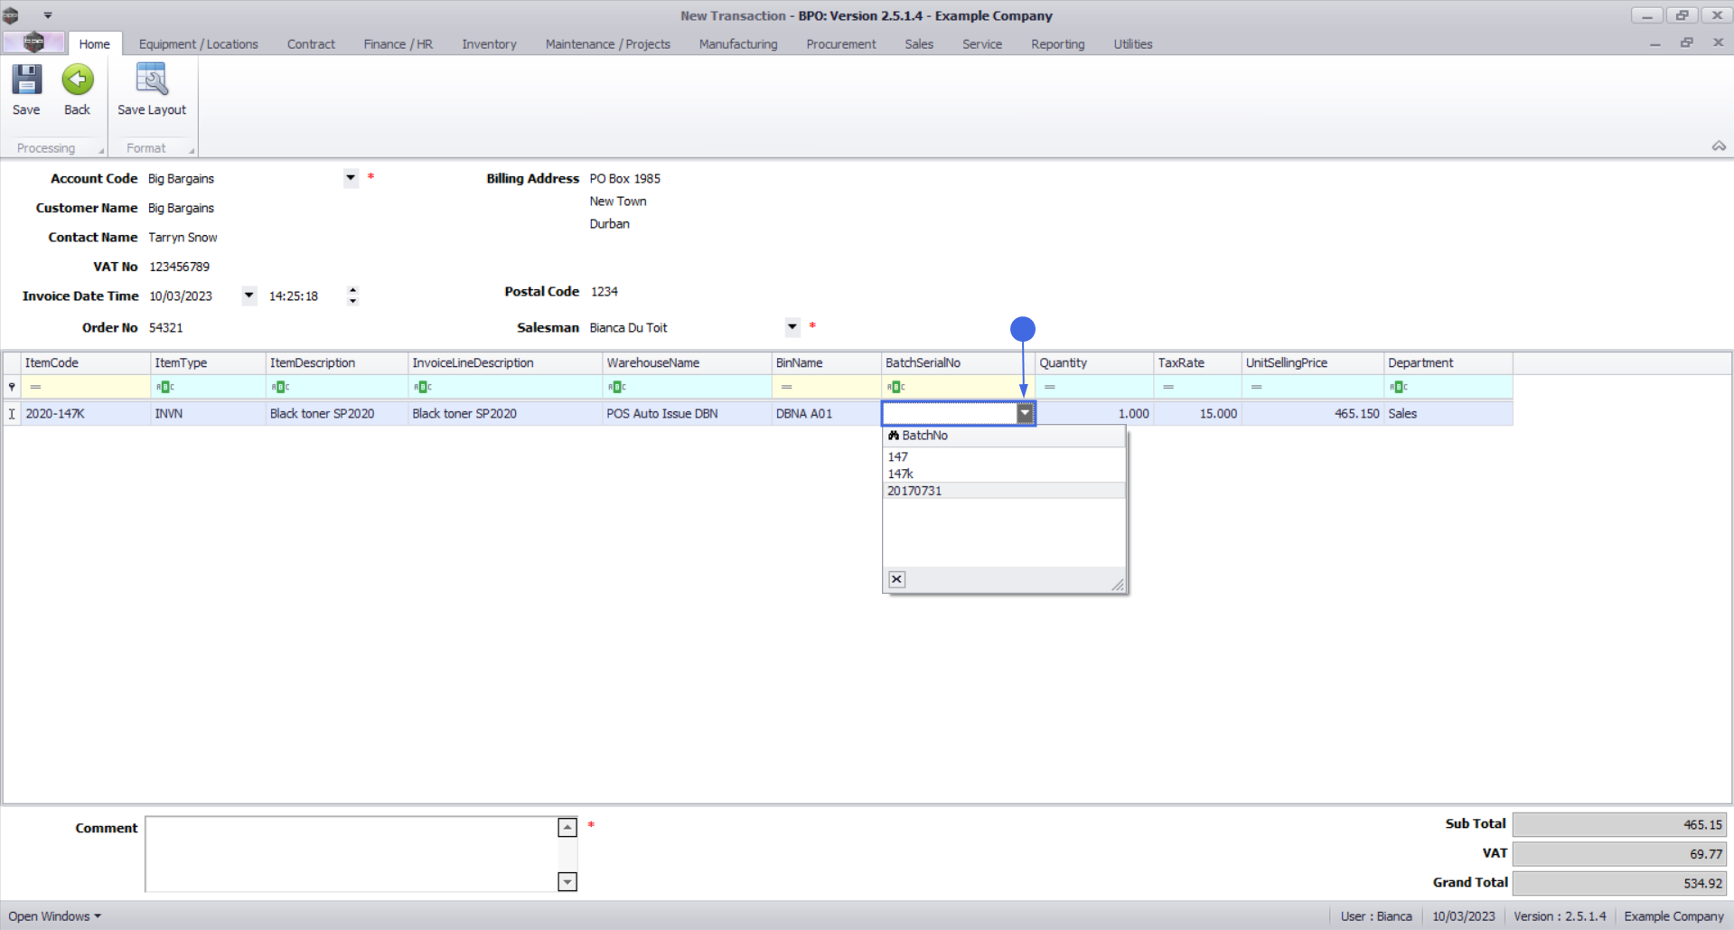Click the TaxRate filter operator icon
The height and width of the screenshot is (930, 1734).
[1168, 387]
